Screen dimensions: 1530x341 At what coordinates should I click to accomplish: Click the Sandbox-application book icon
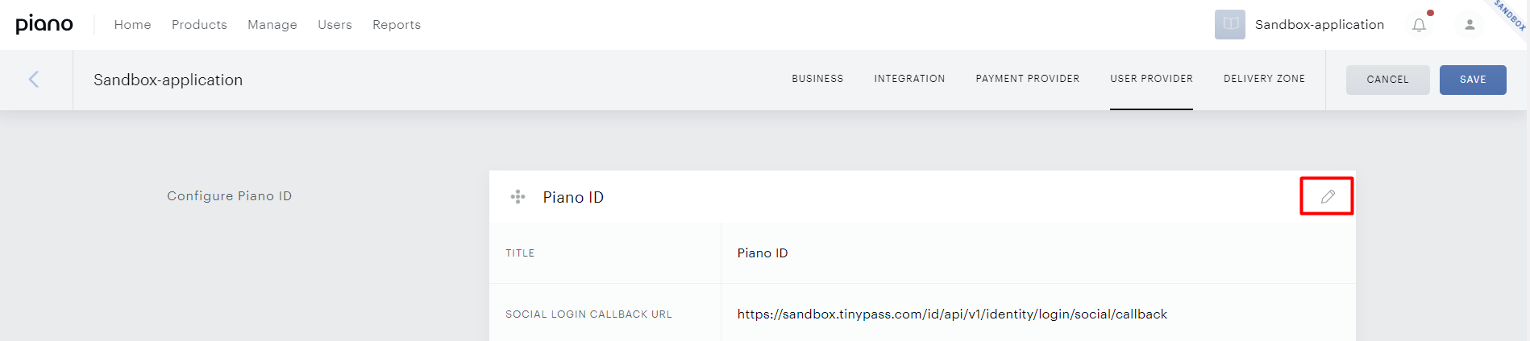coord(1230,25)
